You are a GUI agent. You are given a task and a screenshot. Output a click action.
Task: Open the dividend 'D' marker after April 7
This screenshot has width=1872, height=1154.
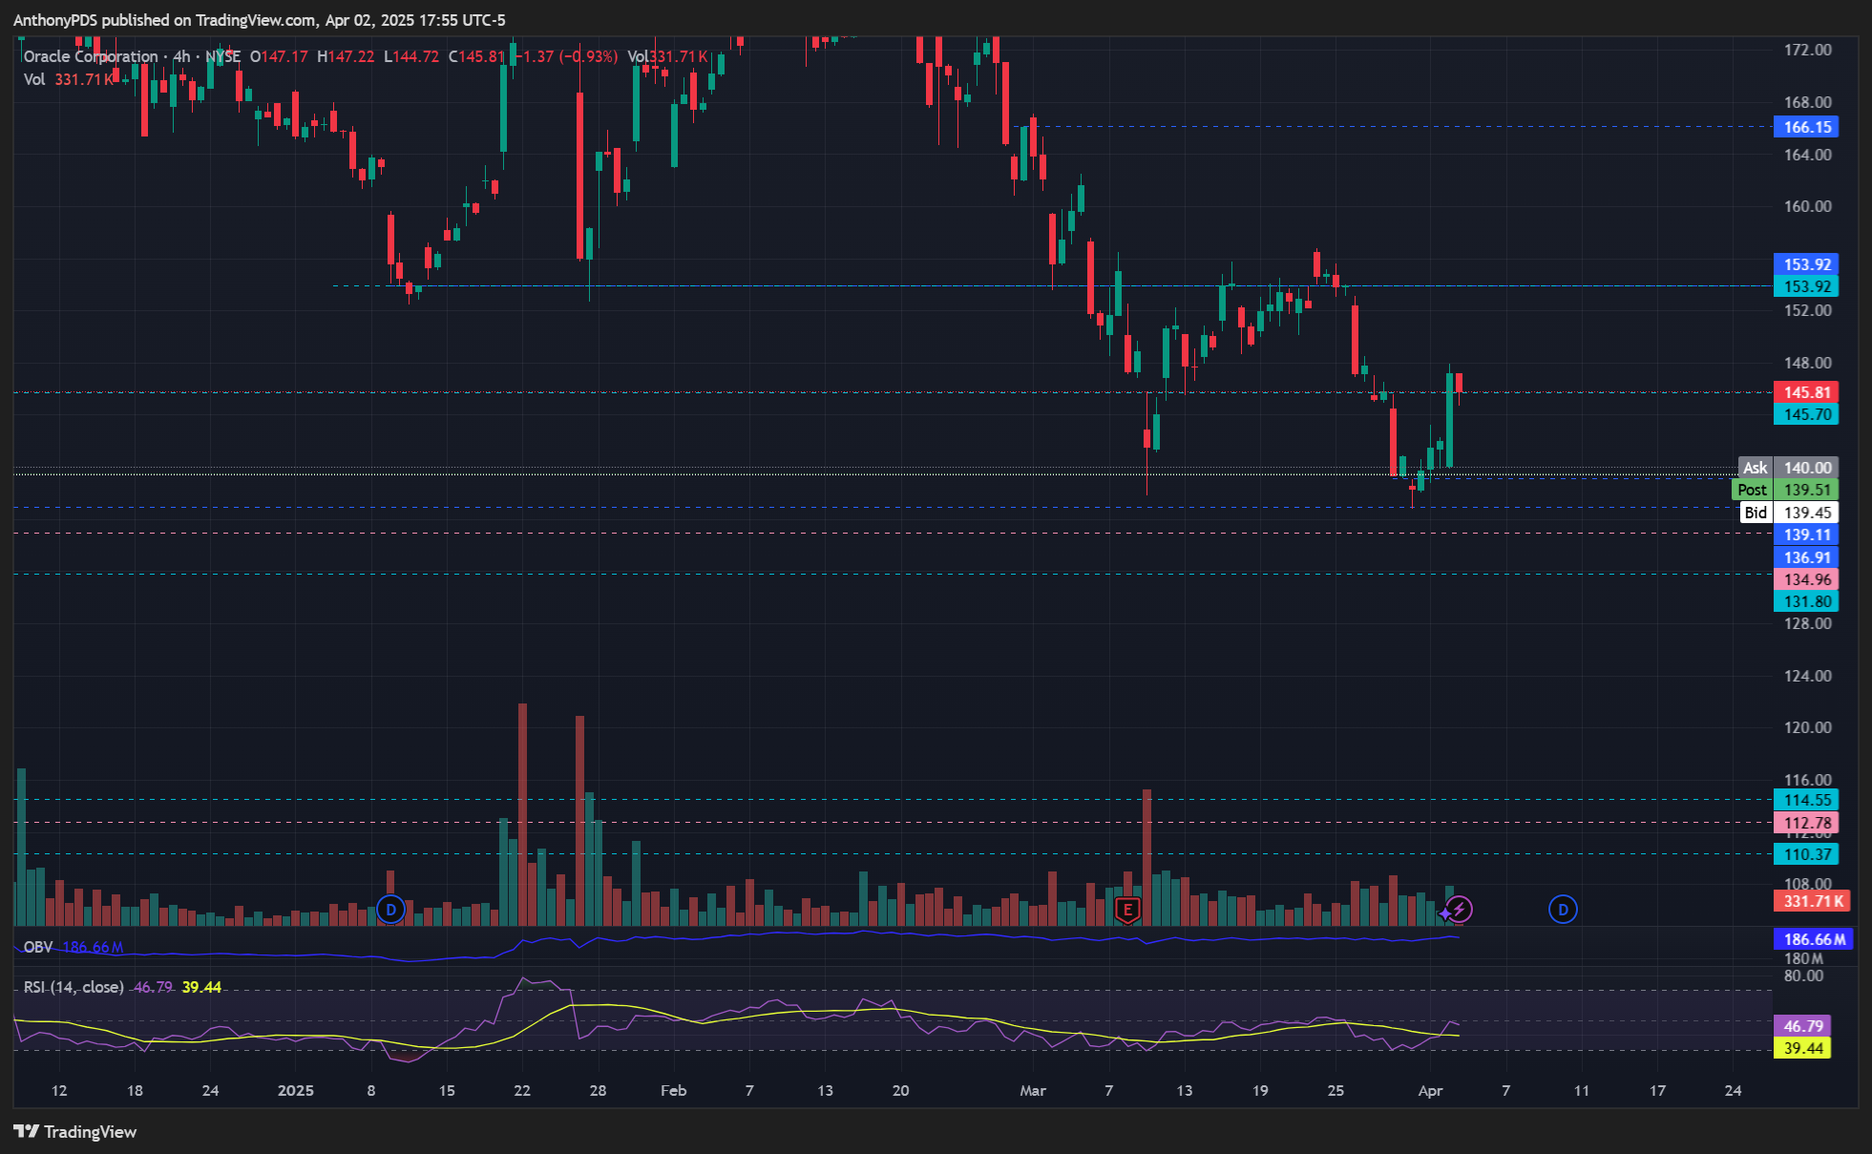click(1563, 910)
